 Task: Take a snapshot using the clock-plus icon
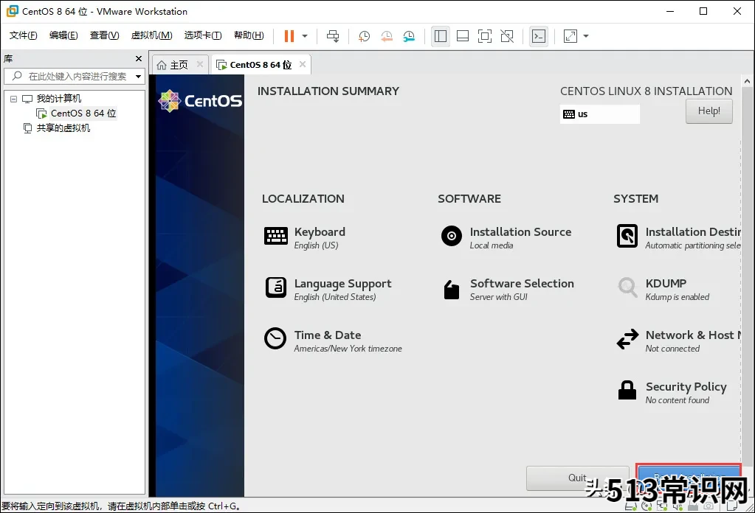point(364,36)
